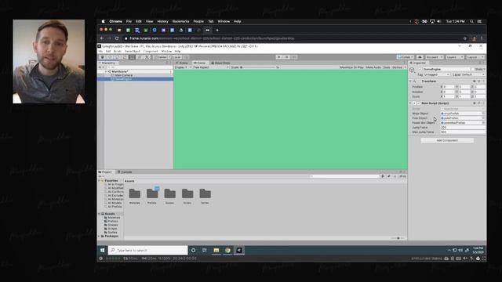This screenshot has height=282, width=502.
Task: Open the Main Script component help icon
Action: click(x=475, y=103)
